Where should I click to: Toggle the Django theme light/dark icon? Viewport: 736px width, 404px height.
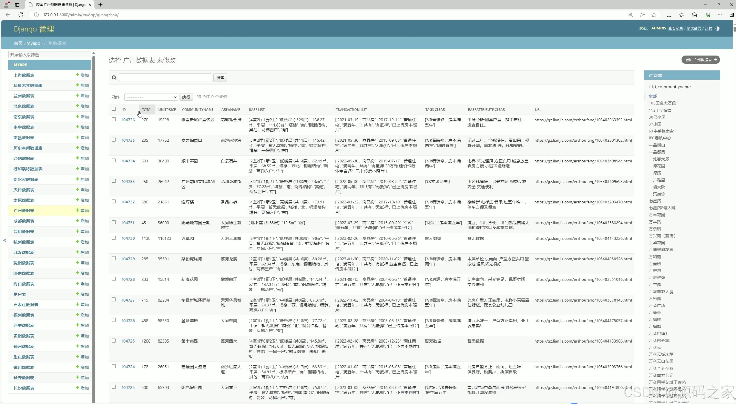click(717, 28)
